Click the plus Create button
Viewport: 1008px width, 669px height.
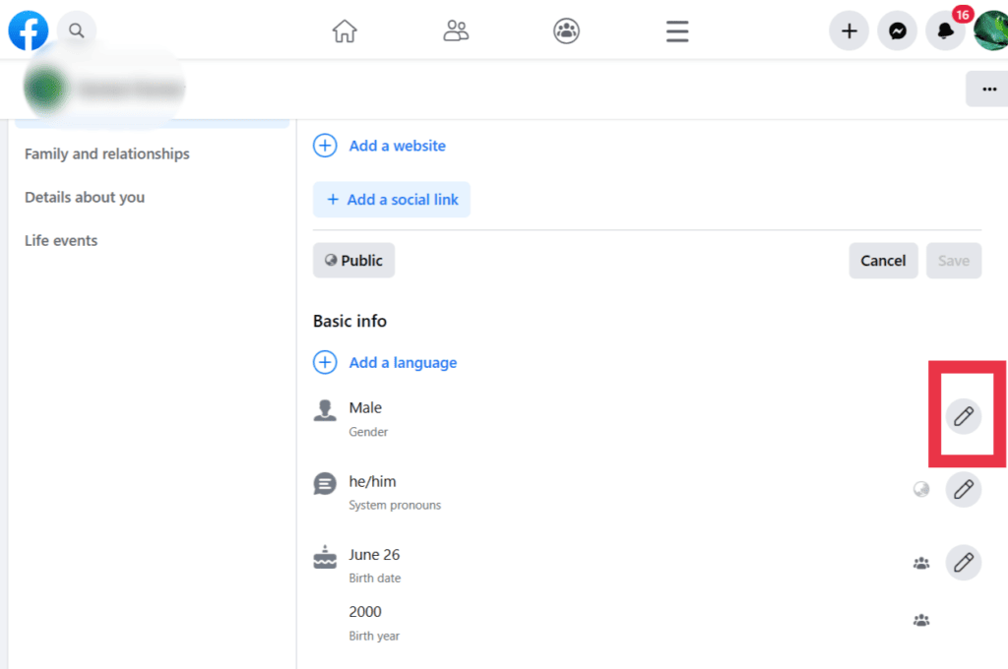coord(850,30)
